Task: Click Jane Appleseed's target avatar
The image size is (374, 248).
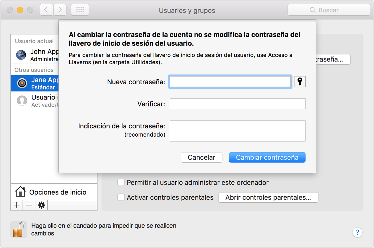Action: click(22, 83)
